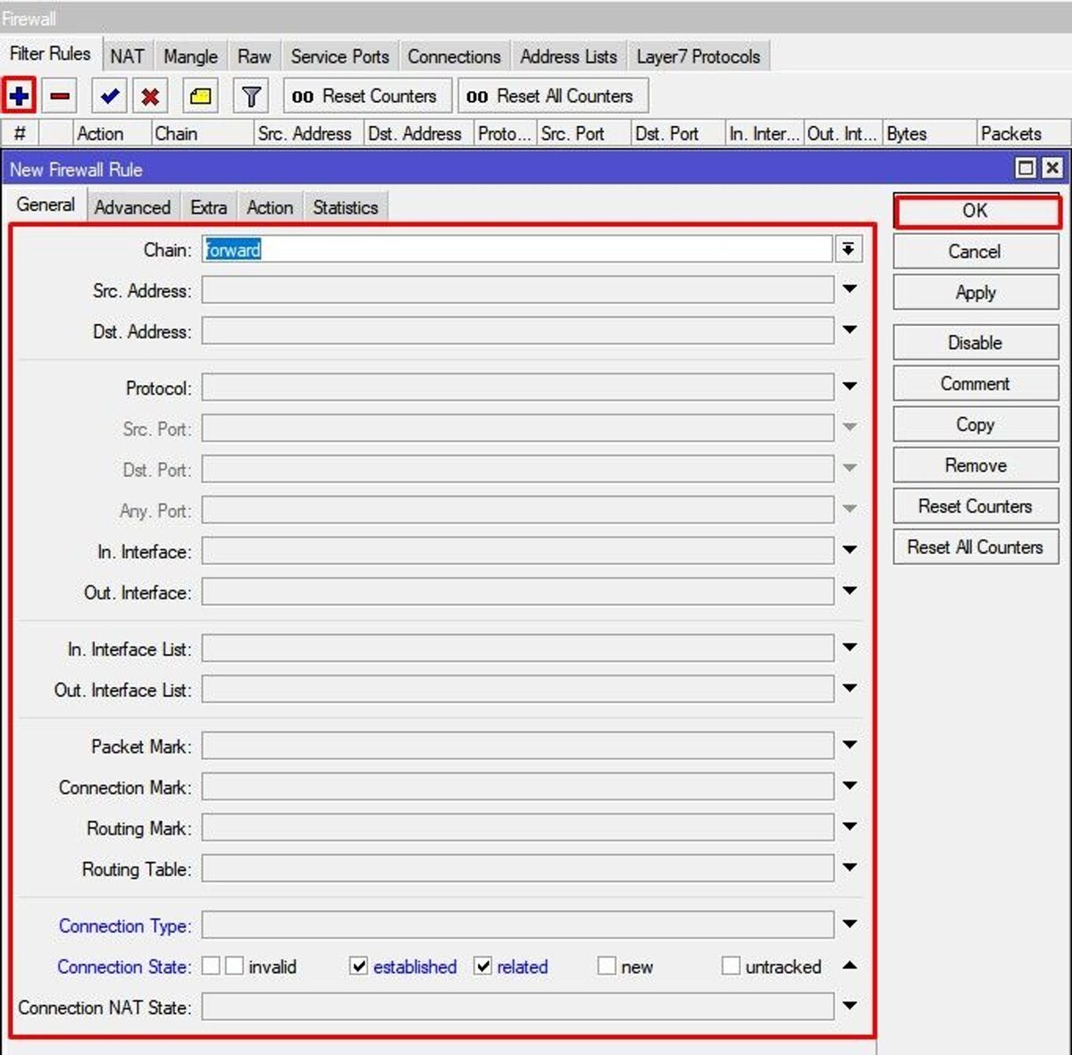Screen dimensions: 1072x1055
Task: Expand the Out. Interface field arrow
Action: 850,590
